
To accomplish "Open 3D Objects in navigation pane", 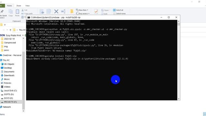I will (8, 64).
